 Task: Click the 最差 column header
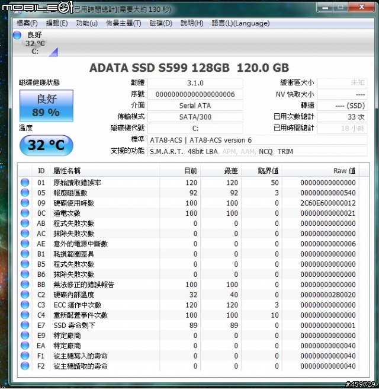(221, 171)
